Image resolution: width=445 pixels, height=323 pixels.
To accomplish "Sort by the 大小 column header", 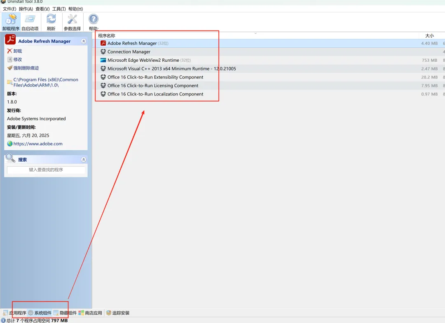I will click(429, 35).
